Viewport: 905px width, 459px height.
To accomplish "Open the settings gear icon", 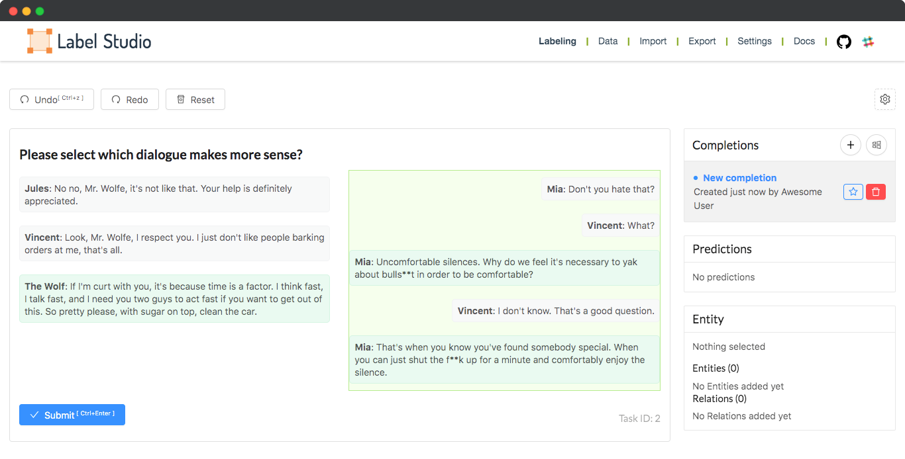I will pos(884,99).
